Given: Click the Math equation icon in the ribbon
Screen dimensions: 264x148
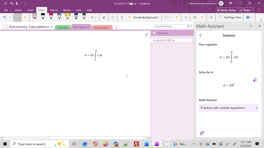Looking at the screenshot, I should (194, 18).
